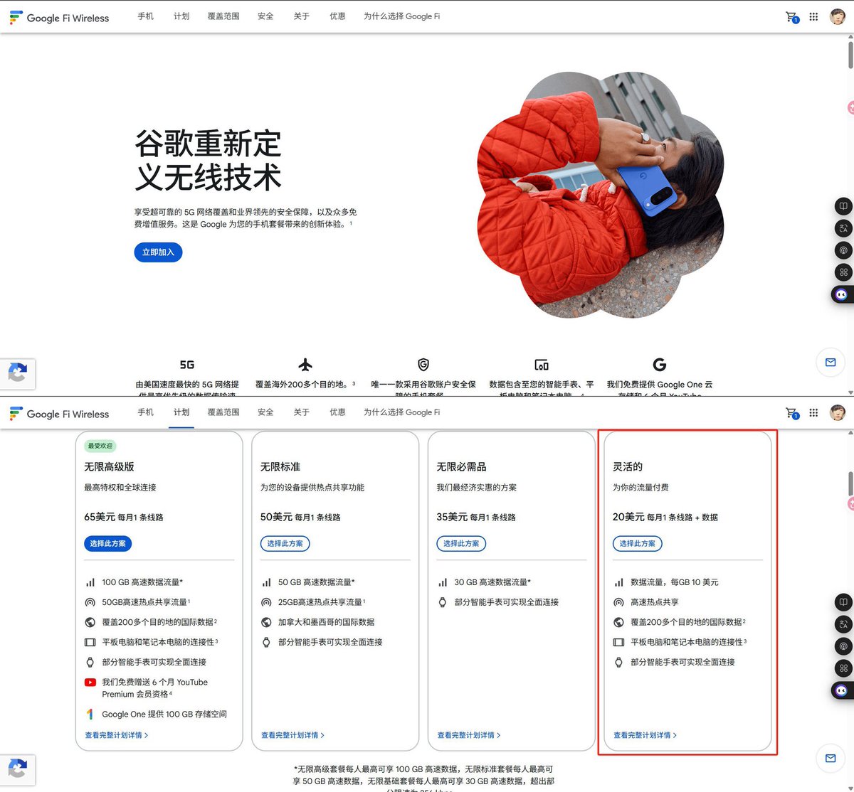The height and width of the screenshot is (792, 854).
Task: Click the book reader sidebar icon on the upper page
Action: pyautogui.click(x=843, y=206)
